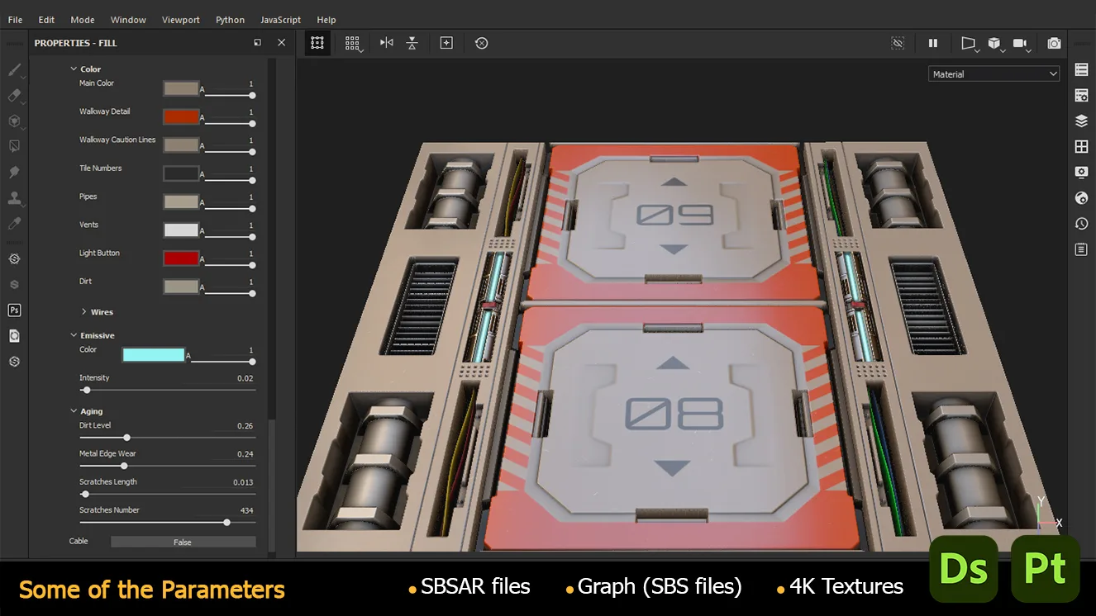Open the History panel icon

(x=1081, y=224)
